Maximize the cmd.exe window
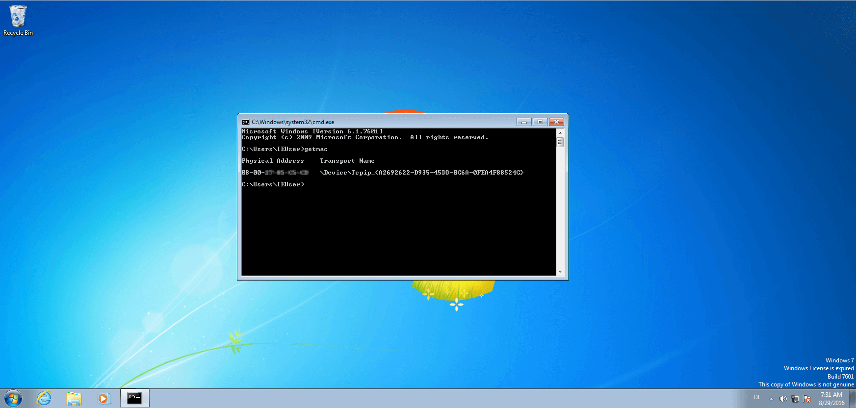Viewport: 856px width, 408px height. click(540, 122)
